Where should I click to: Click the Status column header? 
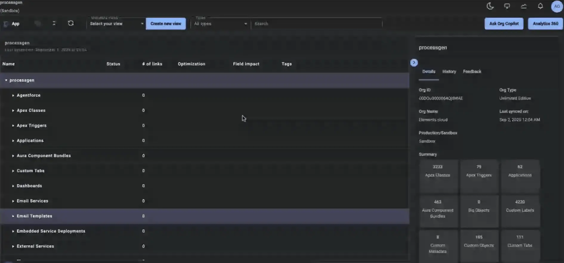(113, 64)
